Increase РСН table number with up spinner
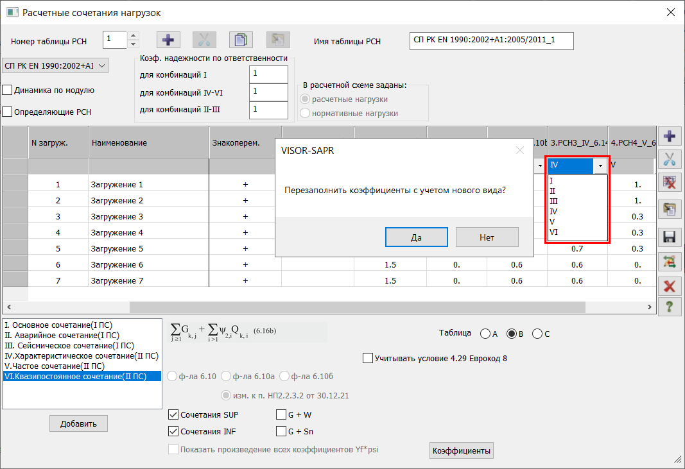Viewport: 685px width, 469px height. 134,36
